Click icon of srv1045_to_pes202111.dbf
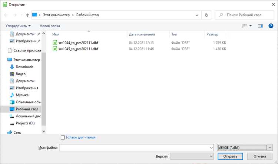This screenshot has width=278, height=164. [x=55, y=49]
